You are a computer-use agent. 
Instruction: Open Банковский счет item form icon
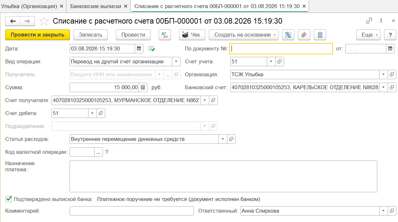[392, 87]
